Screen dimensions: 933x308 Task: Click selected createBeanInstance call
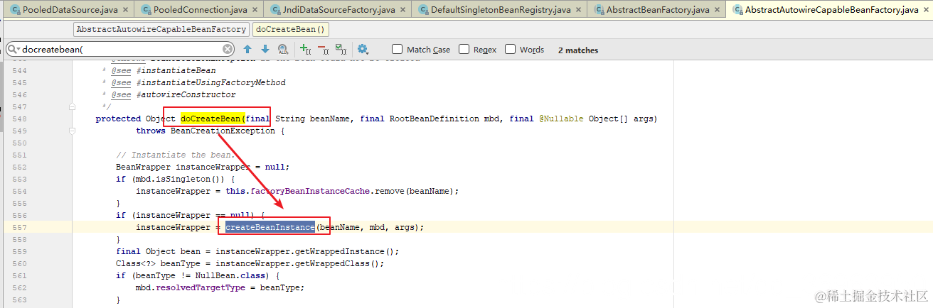pos(270,227)
